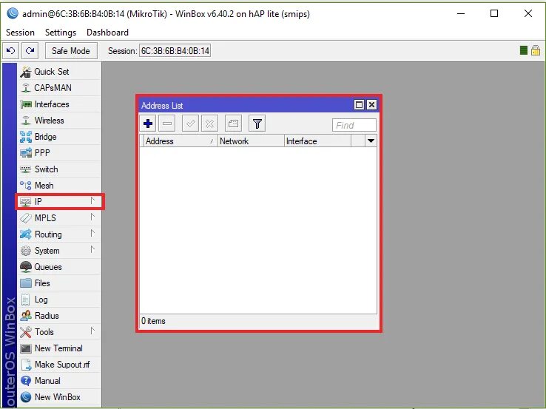Image resolution: width=546 pixels, height=409 pixels.
Task: Click the padlock secure session icon
Action: click(x=536, y=50)
